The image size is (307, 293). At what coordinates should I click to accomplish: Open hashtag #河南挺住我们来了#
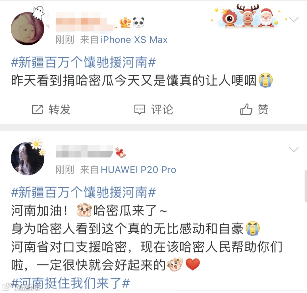70,283
